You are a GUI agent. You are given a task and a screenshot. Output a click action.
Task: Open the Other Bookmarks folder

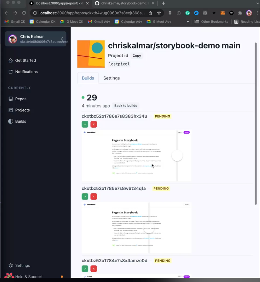coord(211,22)
